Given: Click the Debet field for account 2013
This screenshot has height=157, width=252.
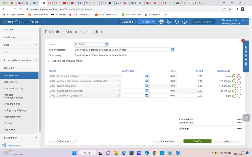Looking at the screenshot, I should pyautogui.click(x=162, y=86).
